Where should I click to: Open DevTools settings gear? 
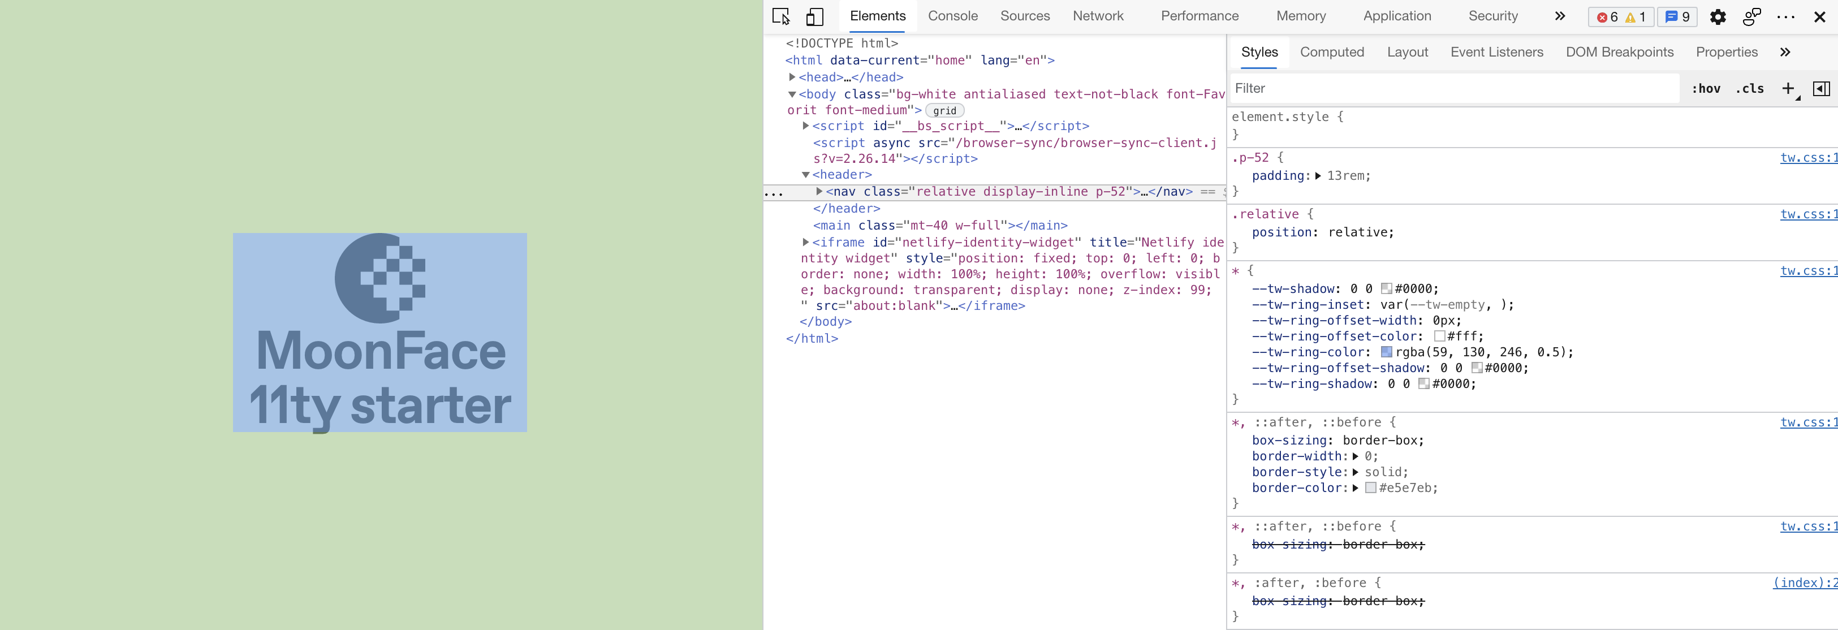coord(1718,16)
